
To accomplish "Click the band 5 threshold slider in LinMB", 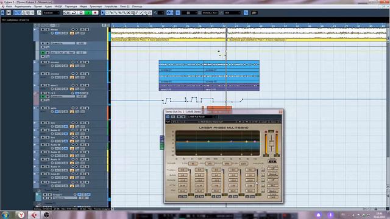I will click(257, 181).
